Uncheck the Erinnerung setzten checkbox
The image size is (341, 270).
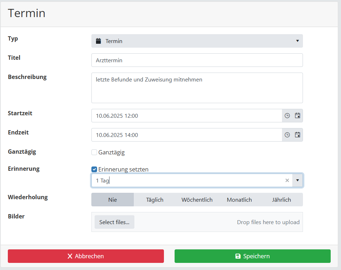[94, 169]
